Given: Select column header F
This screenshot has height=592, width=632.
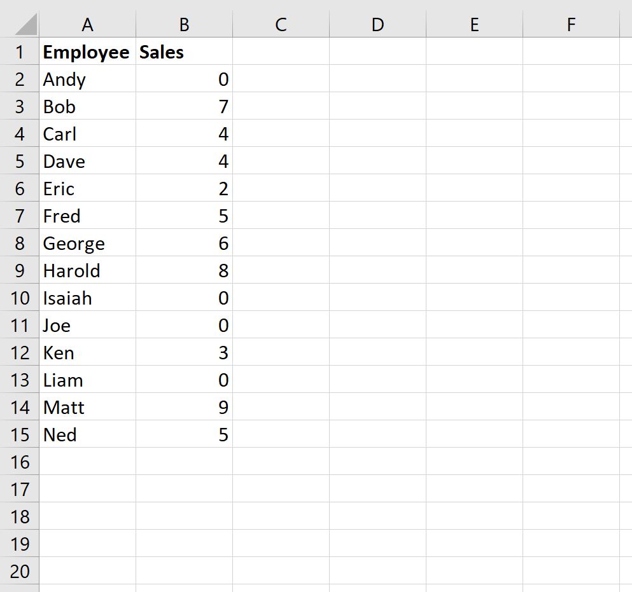Looking at the screenshot, I should [x=570, y=24].
